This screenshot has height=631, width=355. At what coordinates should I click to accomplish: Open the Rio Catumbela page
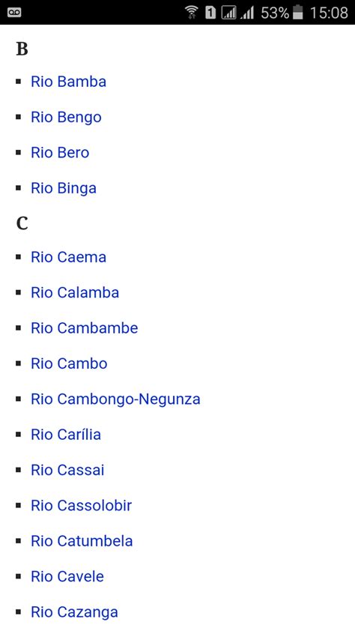[82, 541]
